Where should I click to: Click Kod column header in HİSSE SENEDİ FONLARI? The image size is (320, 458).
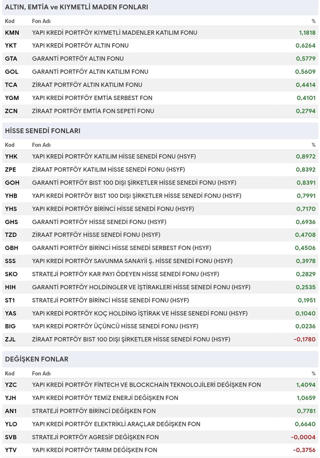(10, 145)
